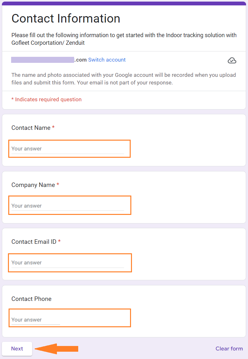Click the Google account recording notice text
The height and width of the screenshot is (359, 248).
(124, 79)
